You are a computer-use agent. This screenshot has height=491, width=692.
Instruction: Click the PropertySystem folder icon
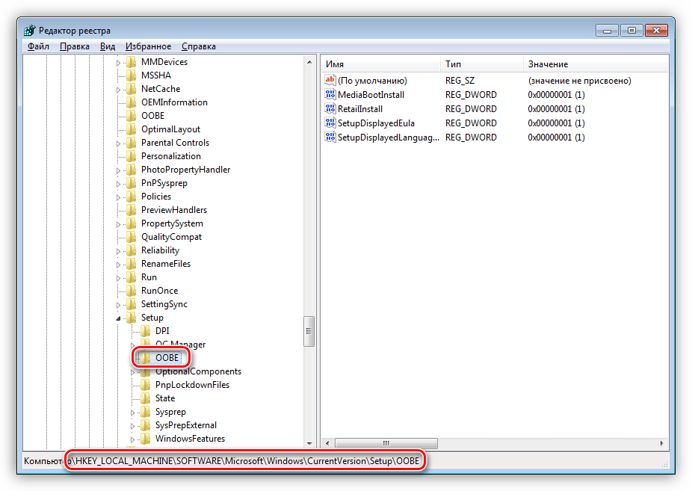pyautogui.click(x=131, y=223)
